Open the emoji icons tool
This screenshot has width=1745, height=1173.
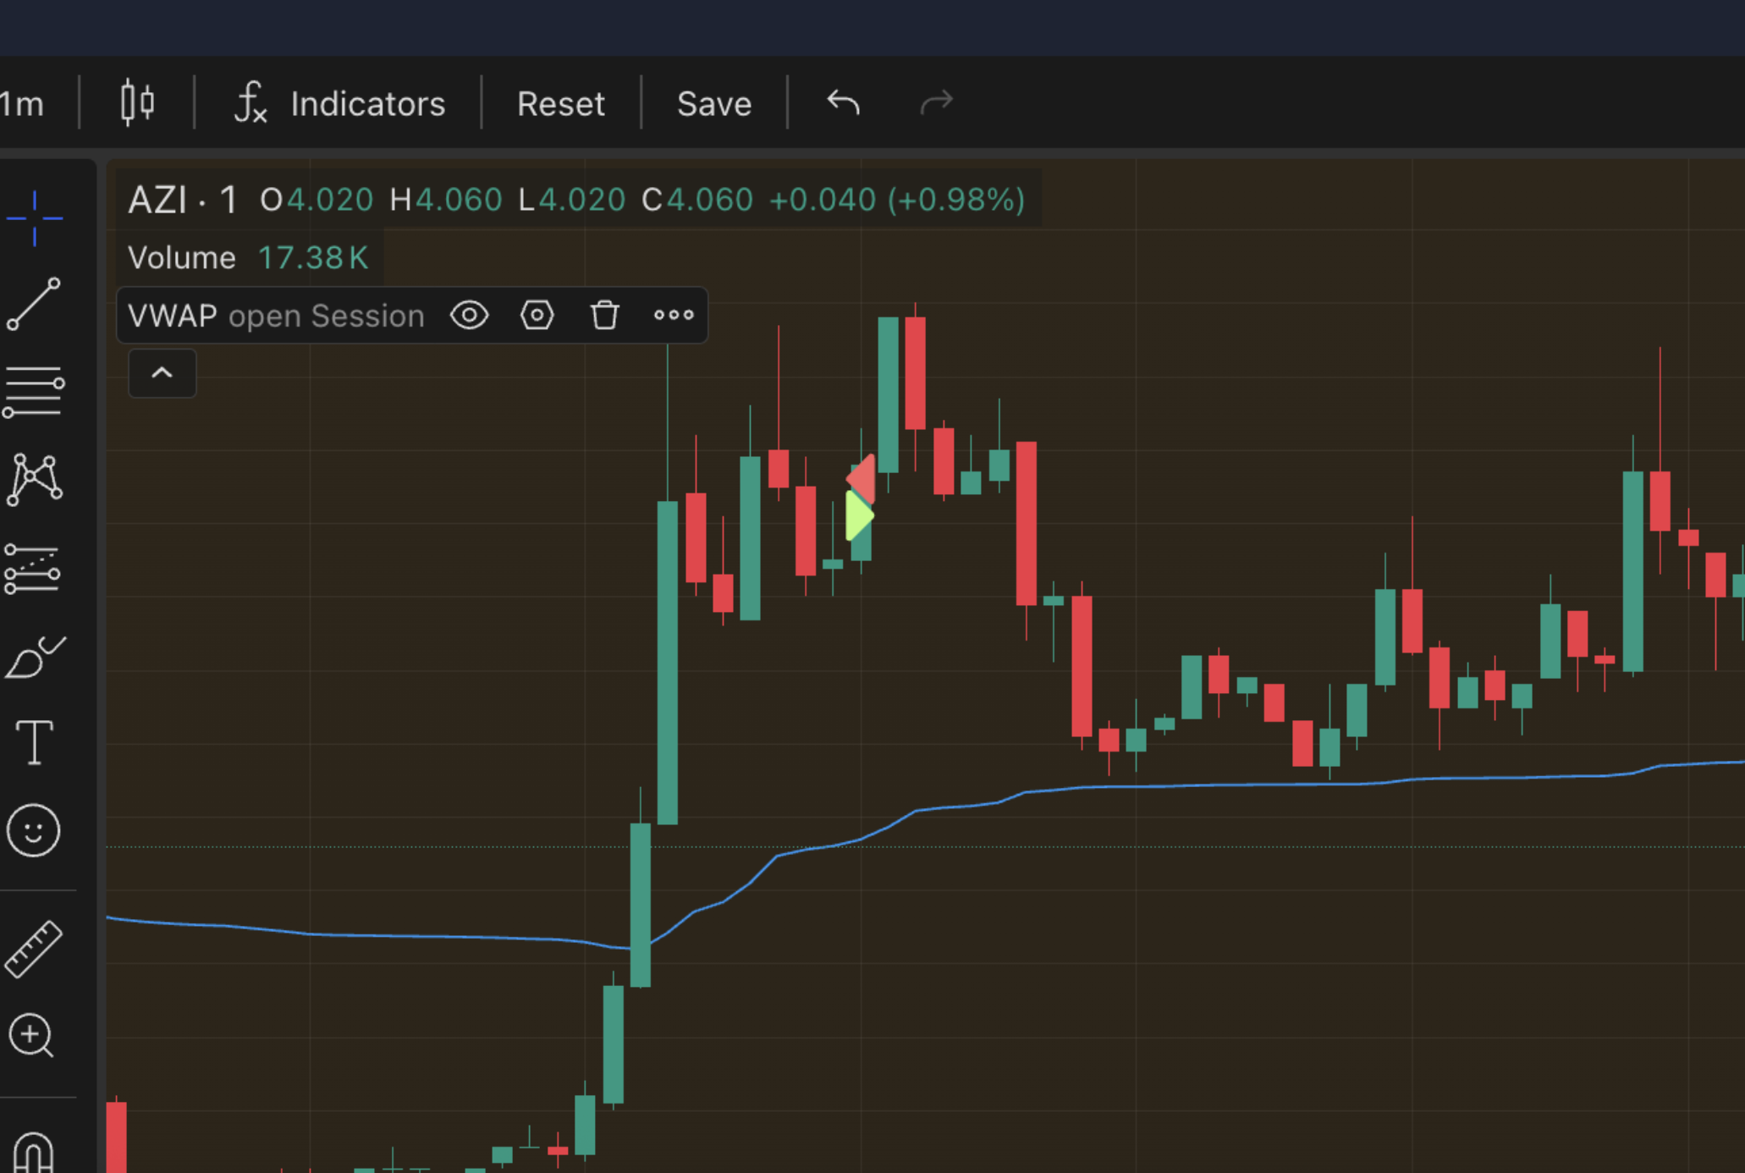coord(34,830)
